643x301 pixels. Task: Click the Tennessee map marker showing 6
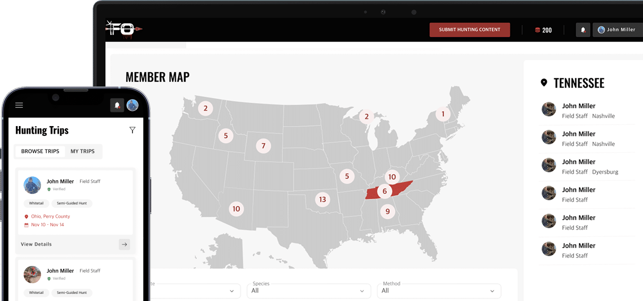tap(385, 191)
